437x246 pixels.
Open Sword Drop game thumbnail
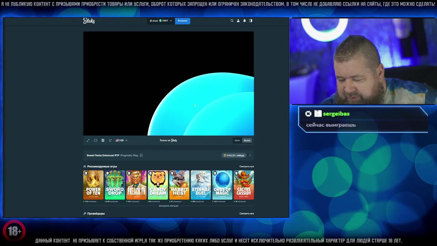tap(115, 185)
